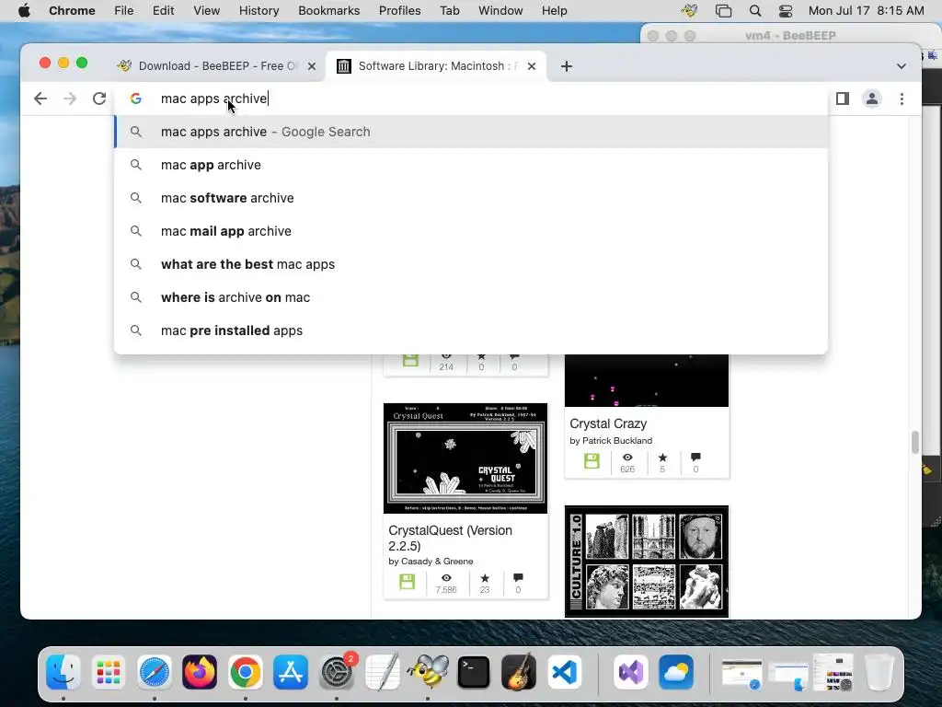
Task: Open the Crystal Crazy title link
Action: click(x=608, y=423)
